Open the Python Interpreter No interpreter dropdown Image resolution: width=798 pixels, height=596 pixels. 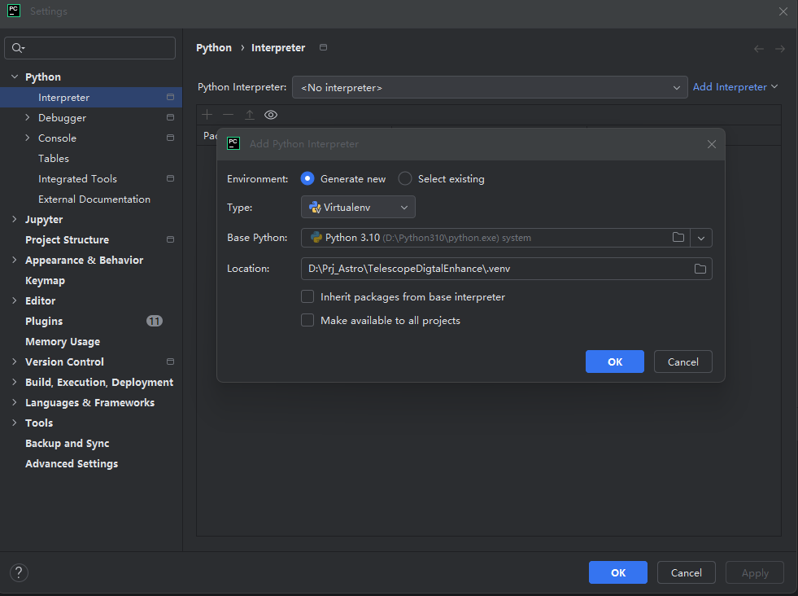point(490,87)
